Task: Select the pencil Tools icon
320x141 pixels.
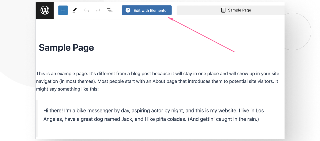Action: tap(75, 10)
